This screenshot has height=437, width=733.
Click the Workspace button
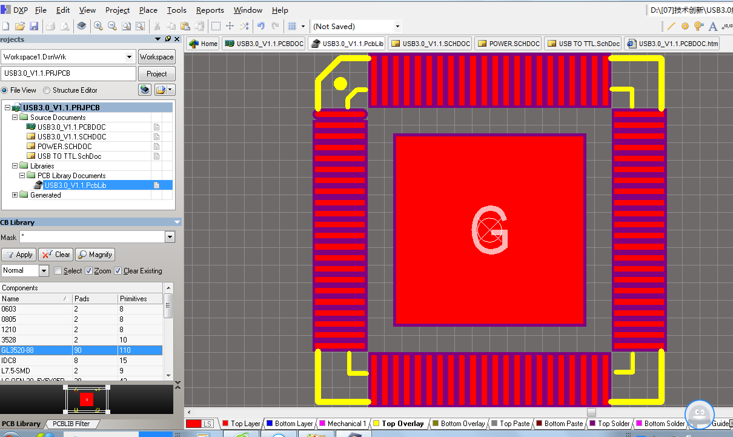pos(156,57)
